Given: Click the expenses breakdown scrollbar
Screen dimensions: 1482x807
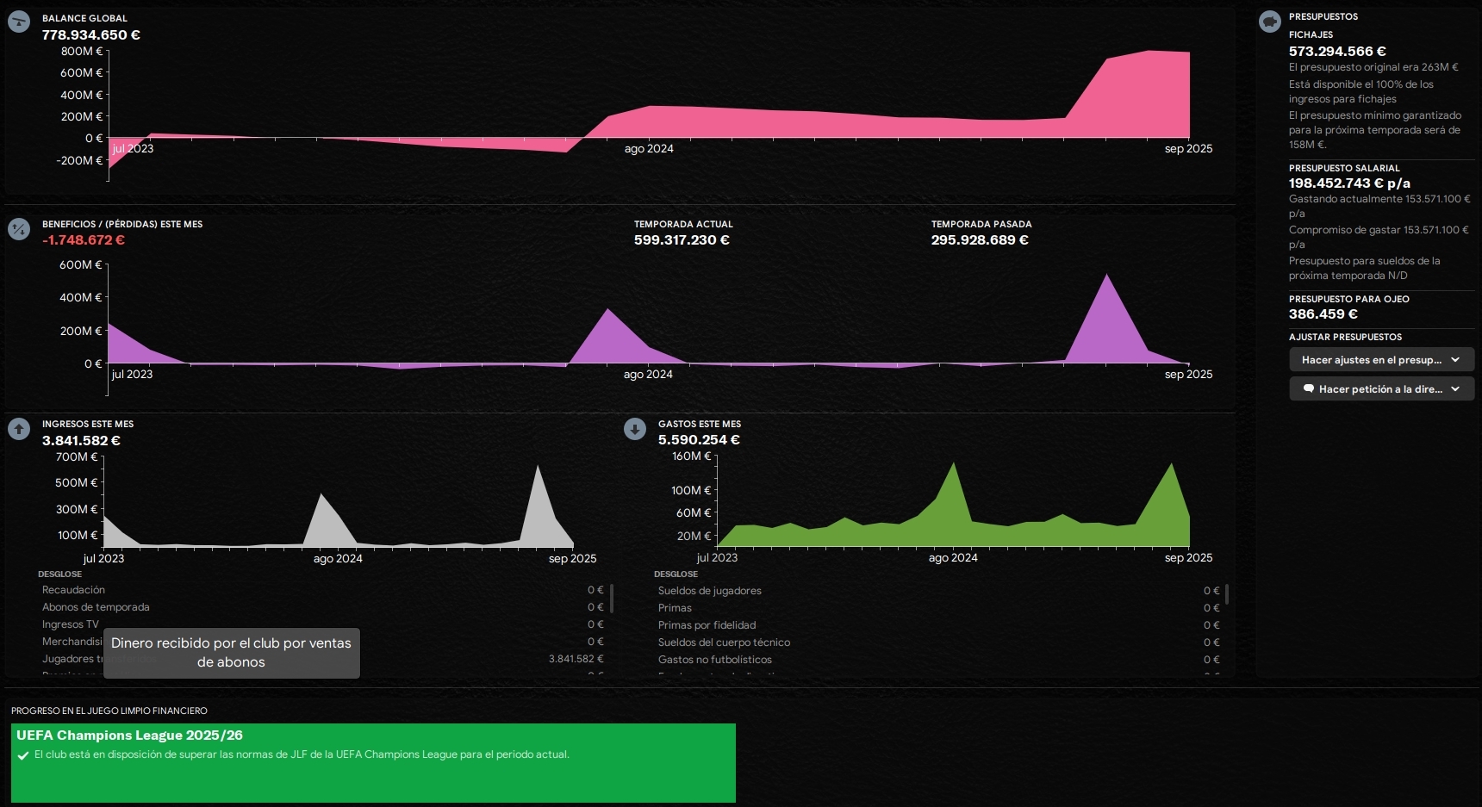Looking at the screenshot, I should click(x=1227, y=594).
